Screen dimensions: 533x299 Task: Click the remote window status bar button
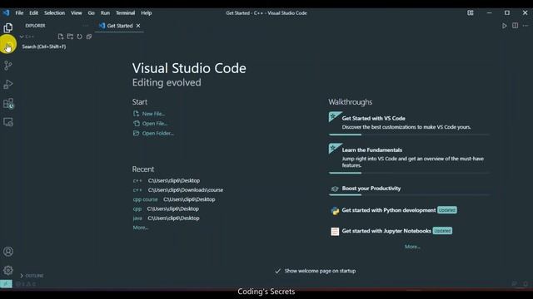[x=6, y=284]
